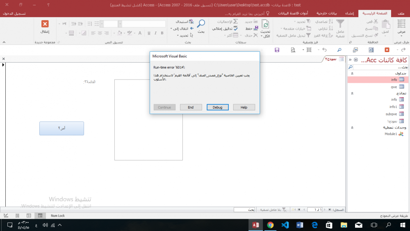Click the text highlight color icon
The width and height of the screenshot is (410, 231).
tap(130, 33)
